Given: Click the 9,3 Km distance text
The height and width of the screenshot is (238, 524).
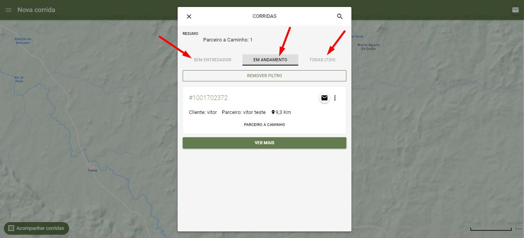Looking at the screenshot, I should coord(283,112).
